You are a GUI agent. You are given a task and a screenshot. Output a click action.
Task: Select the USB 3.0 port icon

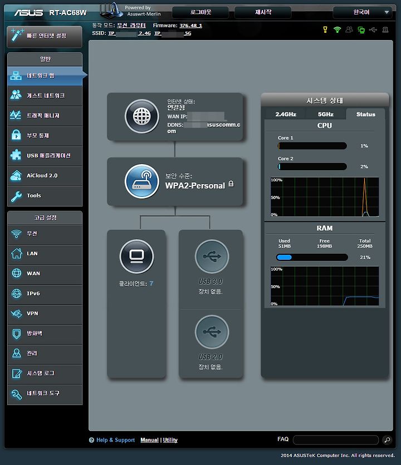tap(212, 256)
